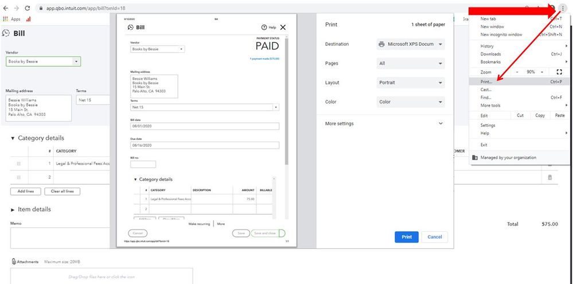Click the Bill history clock icon on the page
This screenshot has height=284, width=573.
click(x=6, y=33)
